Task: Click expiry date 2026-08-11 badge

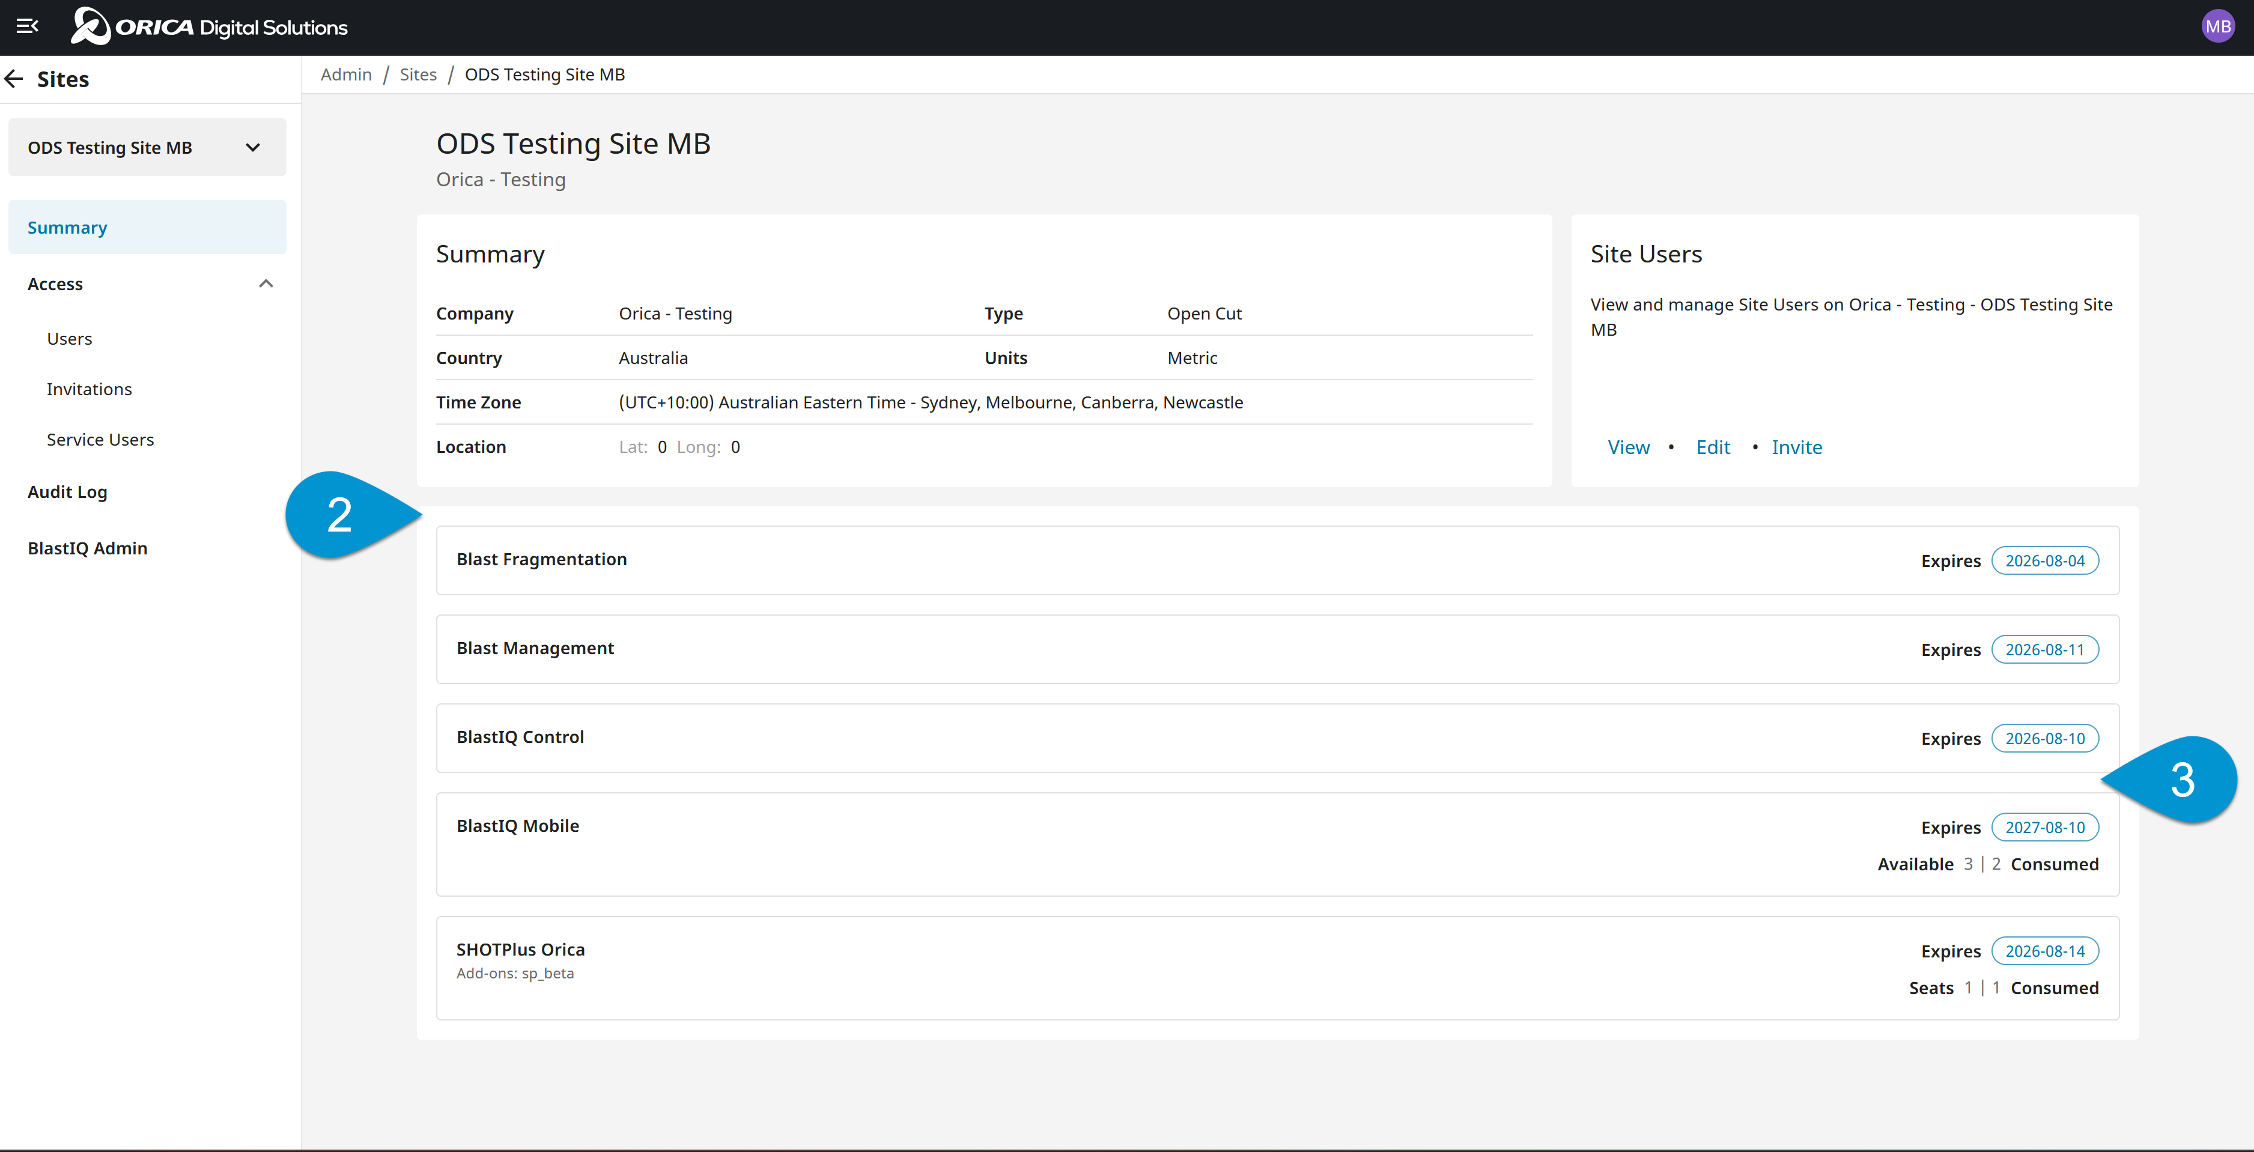Action: click(2045, 650)
